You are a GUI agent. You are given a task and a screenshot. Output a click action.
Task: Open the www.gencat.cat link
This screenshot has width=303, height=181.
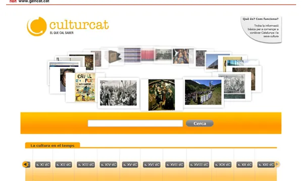tap(34, 2)
